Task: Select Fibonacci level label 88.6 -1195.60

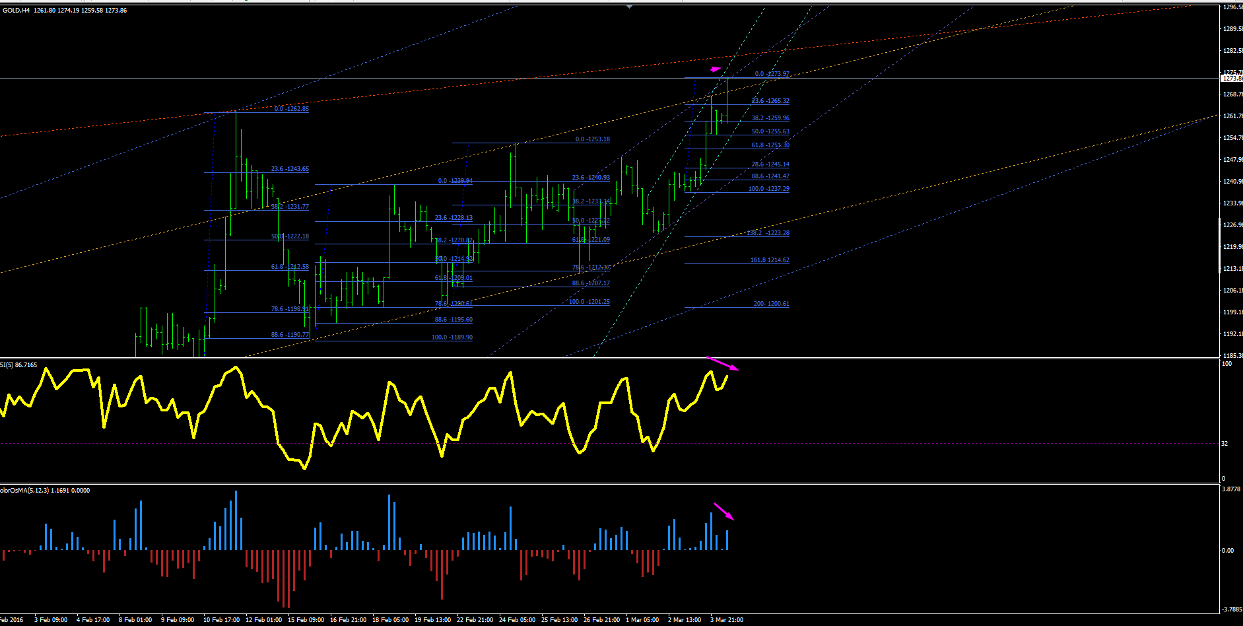Action: coord(454,320)
